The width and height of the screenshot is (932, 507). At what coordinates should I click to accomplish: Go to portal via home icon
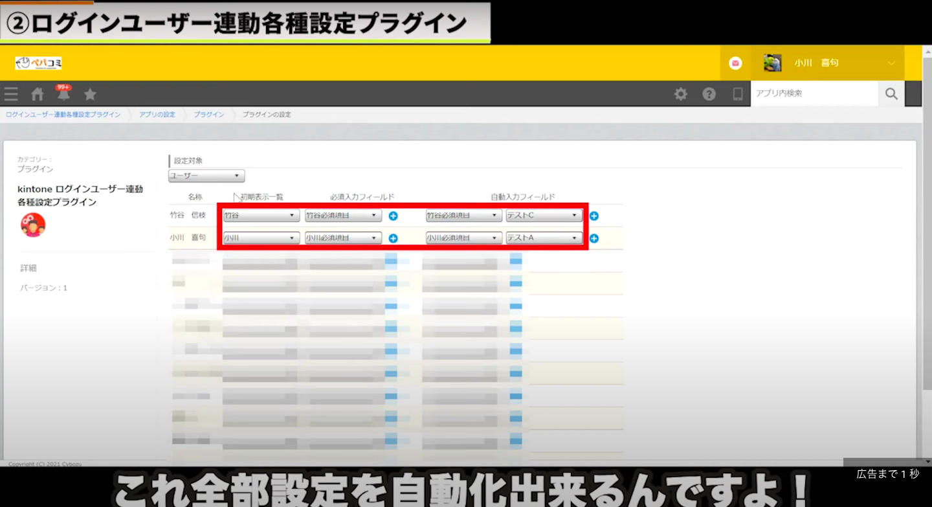38,95
